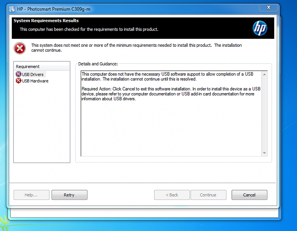
Task: Click the HP logo in the header
Action: tap(260, 28)
